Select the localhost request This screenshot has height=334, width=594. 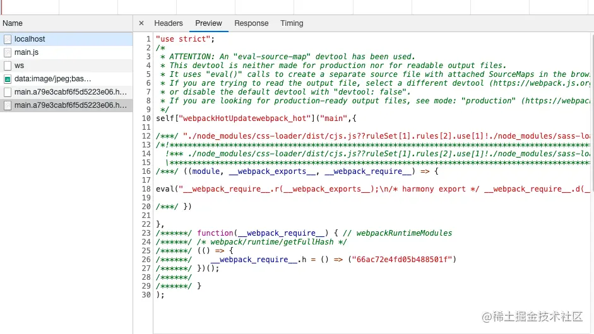pos(66,39)
